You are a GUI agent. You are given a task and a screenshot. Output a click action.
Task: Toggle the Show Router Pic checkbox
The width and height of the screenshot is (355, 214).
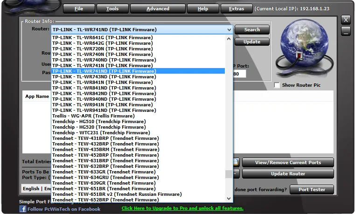coord(277,85)
